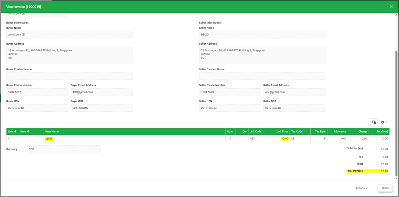Click the Buyer UEN field
Image resolution: width=399 pixels, height=197 pixels.
(37, 108)
